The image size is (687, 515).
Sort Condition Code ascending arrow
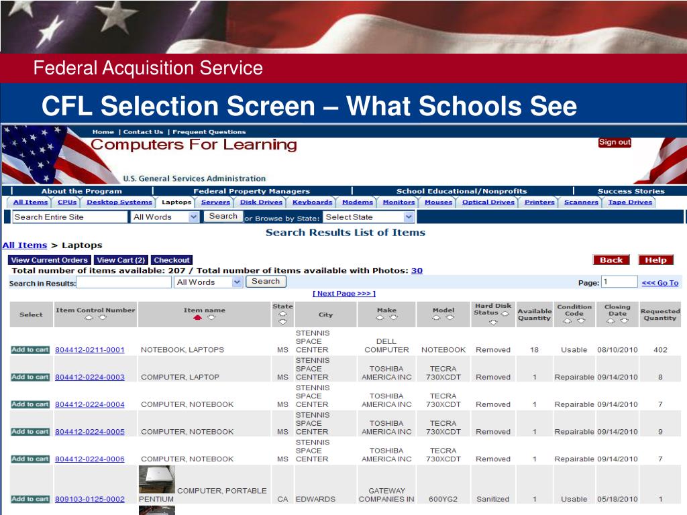[568, 321]
